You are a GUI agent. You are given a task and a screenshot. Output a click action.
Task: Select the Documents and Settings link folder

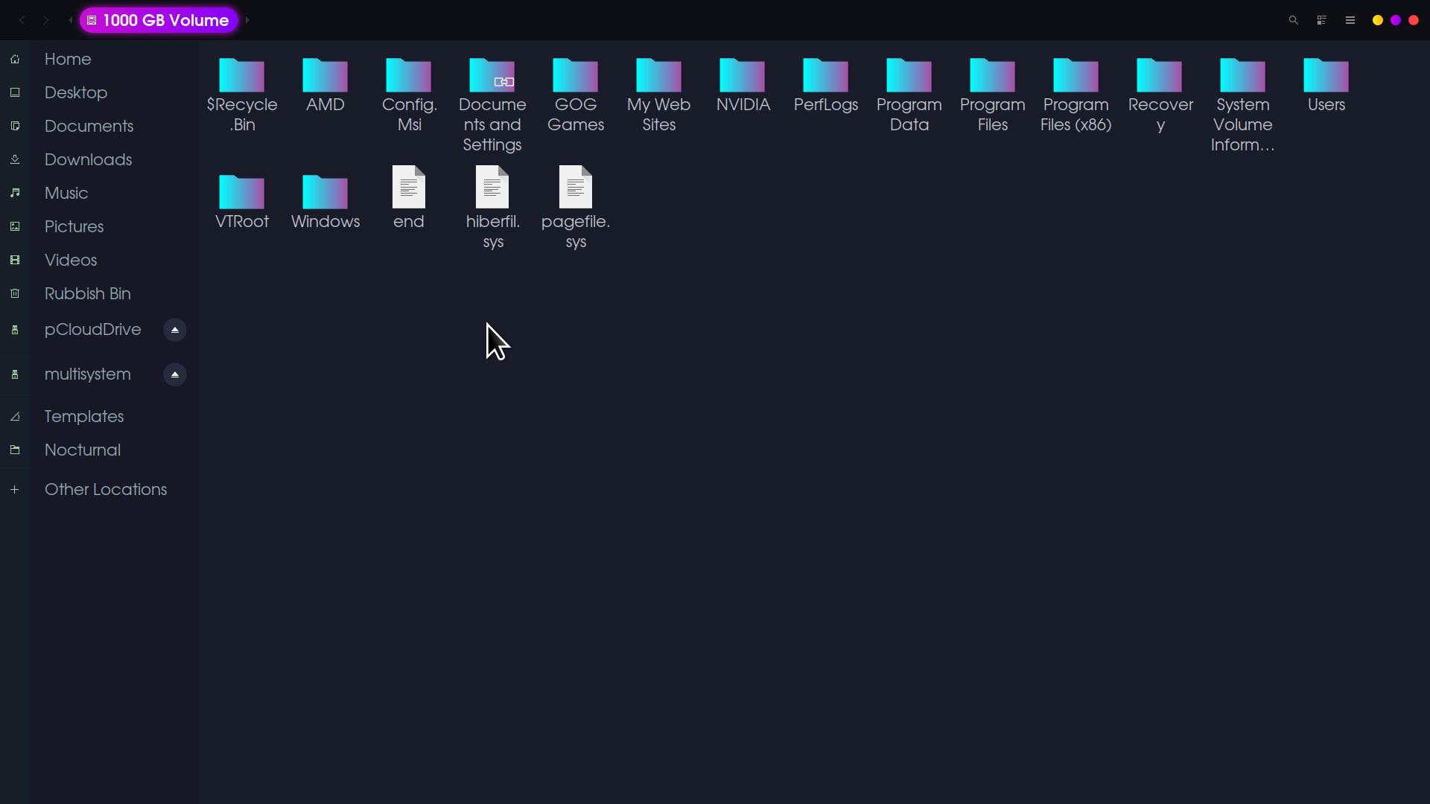tap(492, 77)
